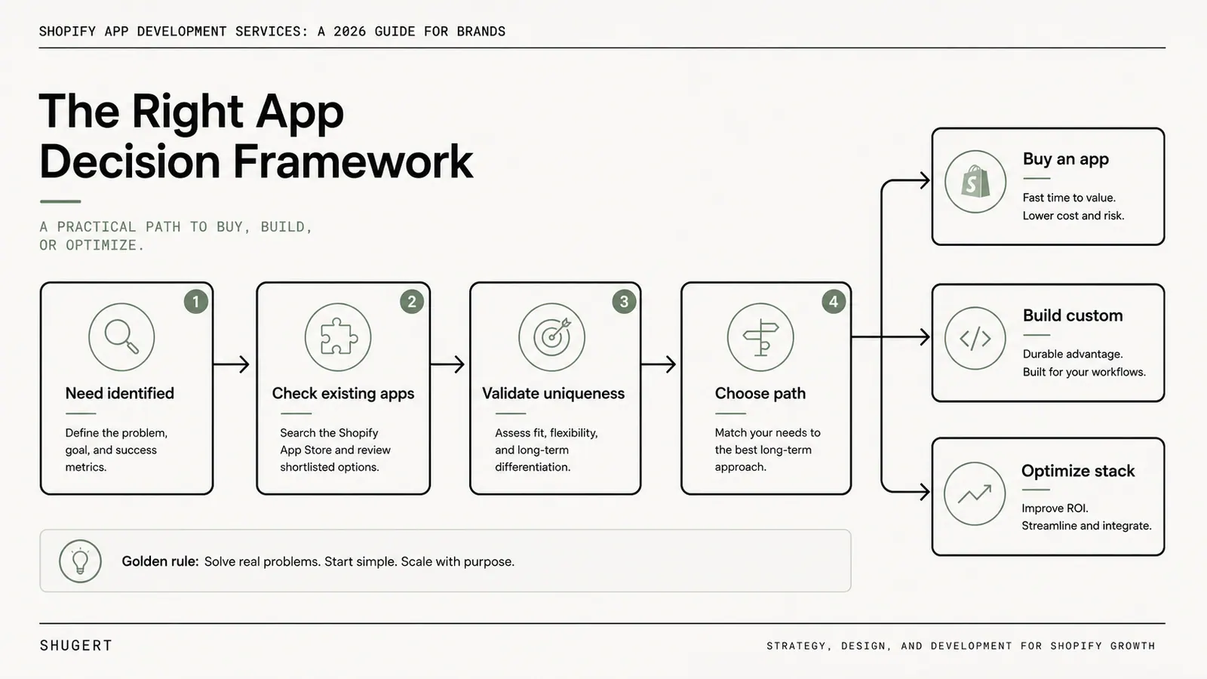Select the 'Choose path' heading
The width and height of the screenshot is (1207, 679).
pos(760,393)
